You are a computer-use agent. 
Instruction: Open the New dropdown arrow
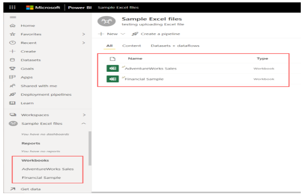pos(123,34)
